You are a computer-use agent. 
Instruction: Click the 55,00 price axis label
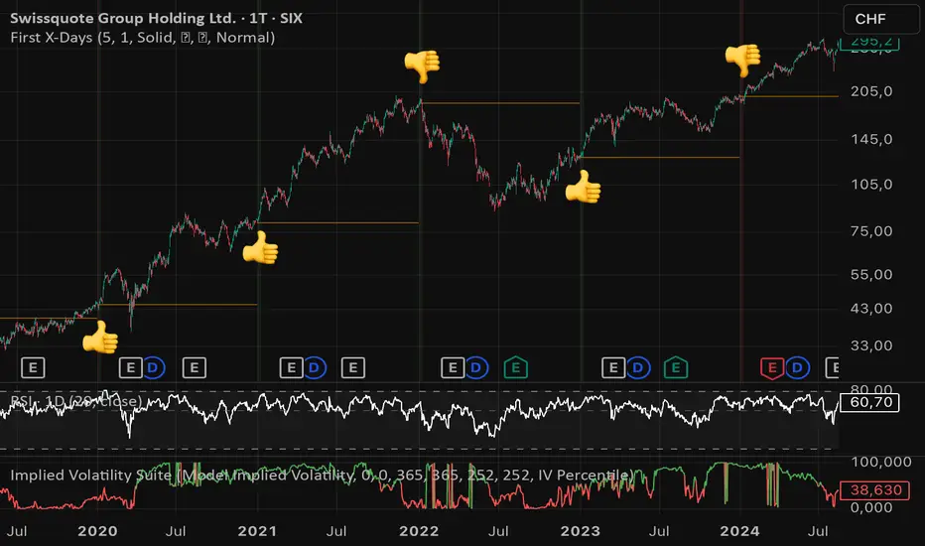[x=871, y=274]
